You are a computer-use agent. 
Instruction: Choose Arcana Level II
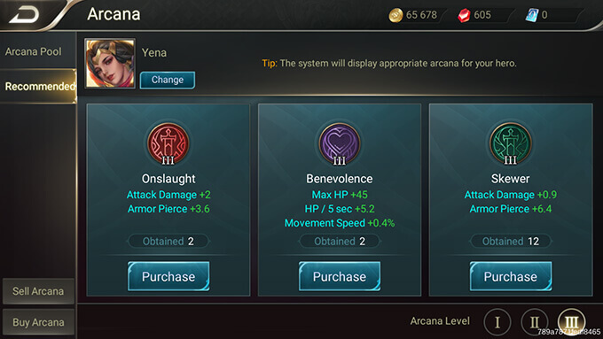[534, 321]
